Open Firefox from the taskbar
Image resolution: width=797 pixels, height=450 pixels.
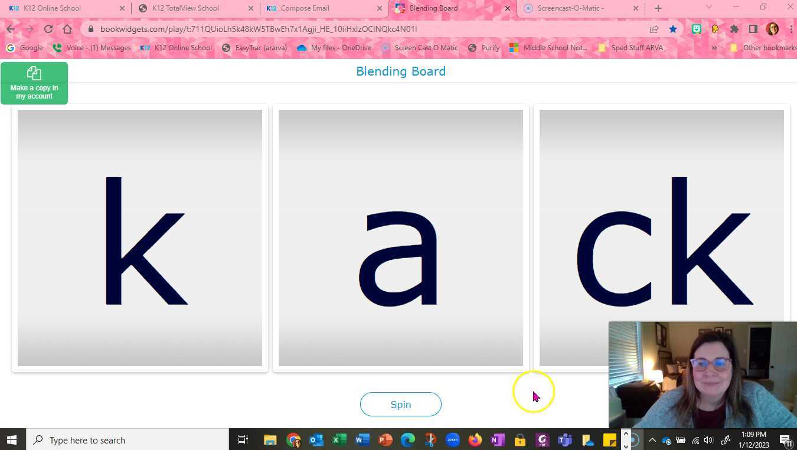[475, 440]
